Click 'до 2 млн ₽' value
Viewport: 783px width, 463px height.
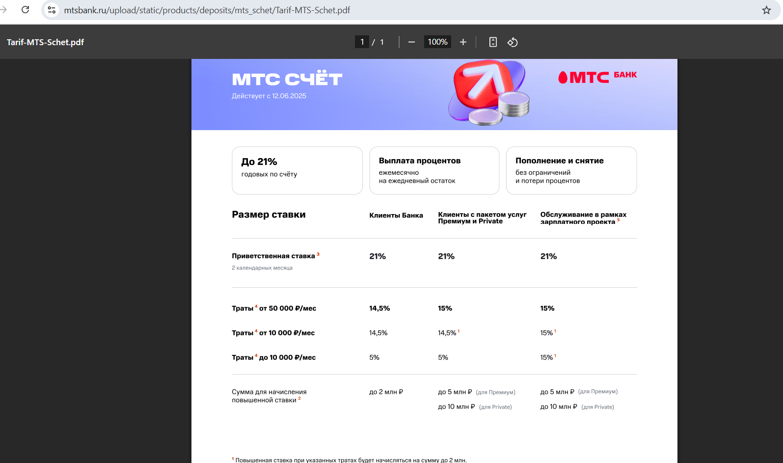[386, 392]
